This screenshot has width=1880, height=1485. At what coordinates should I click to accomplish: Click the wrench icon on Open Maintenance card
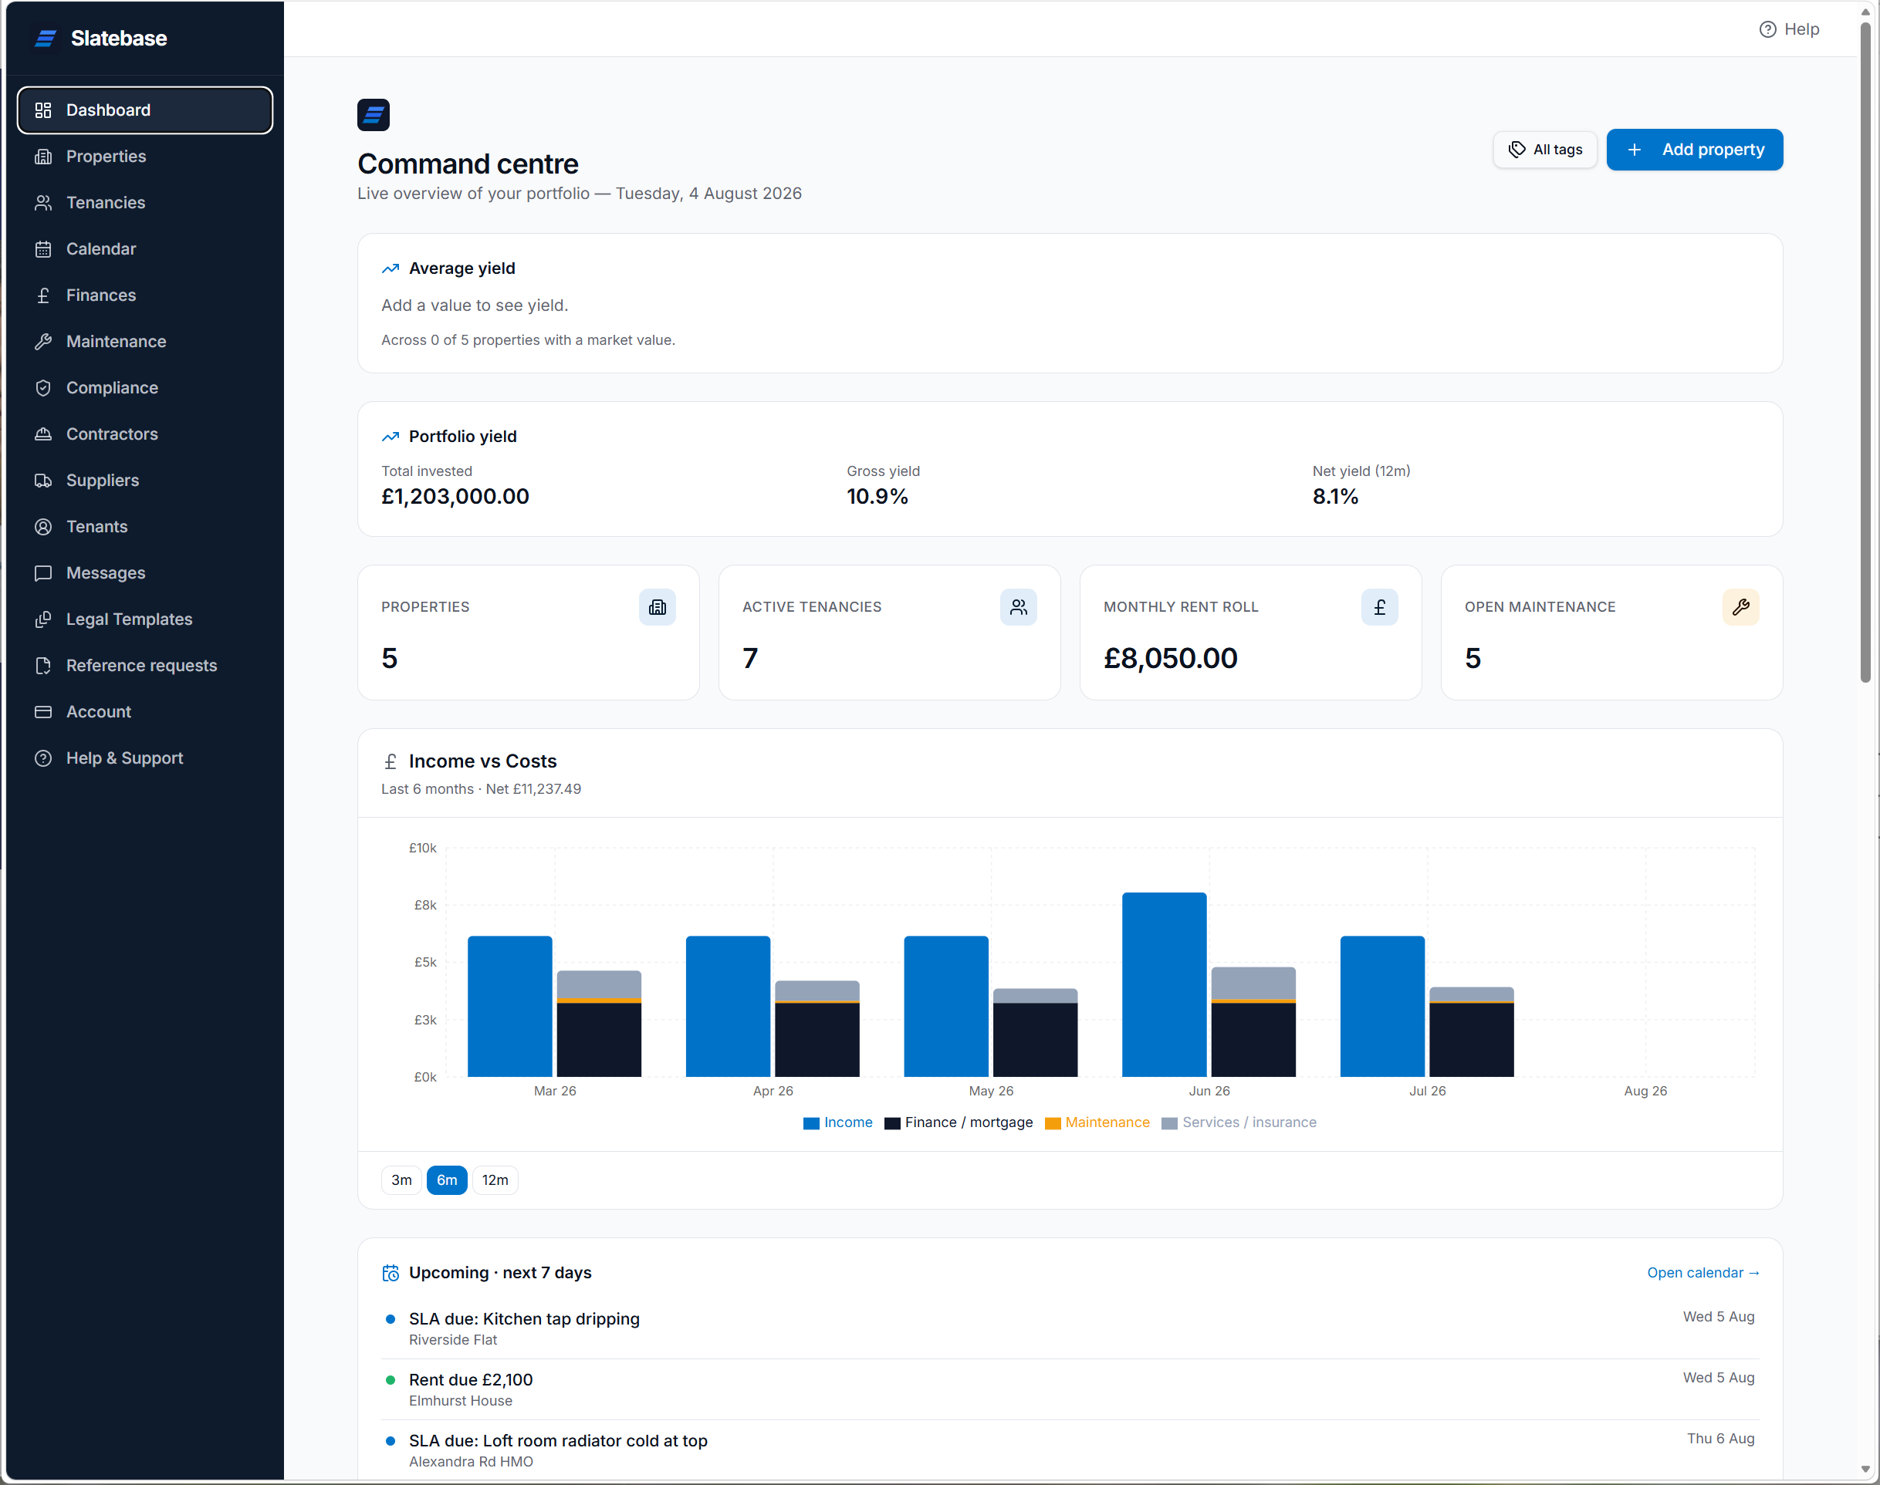pos(1740,607)
